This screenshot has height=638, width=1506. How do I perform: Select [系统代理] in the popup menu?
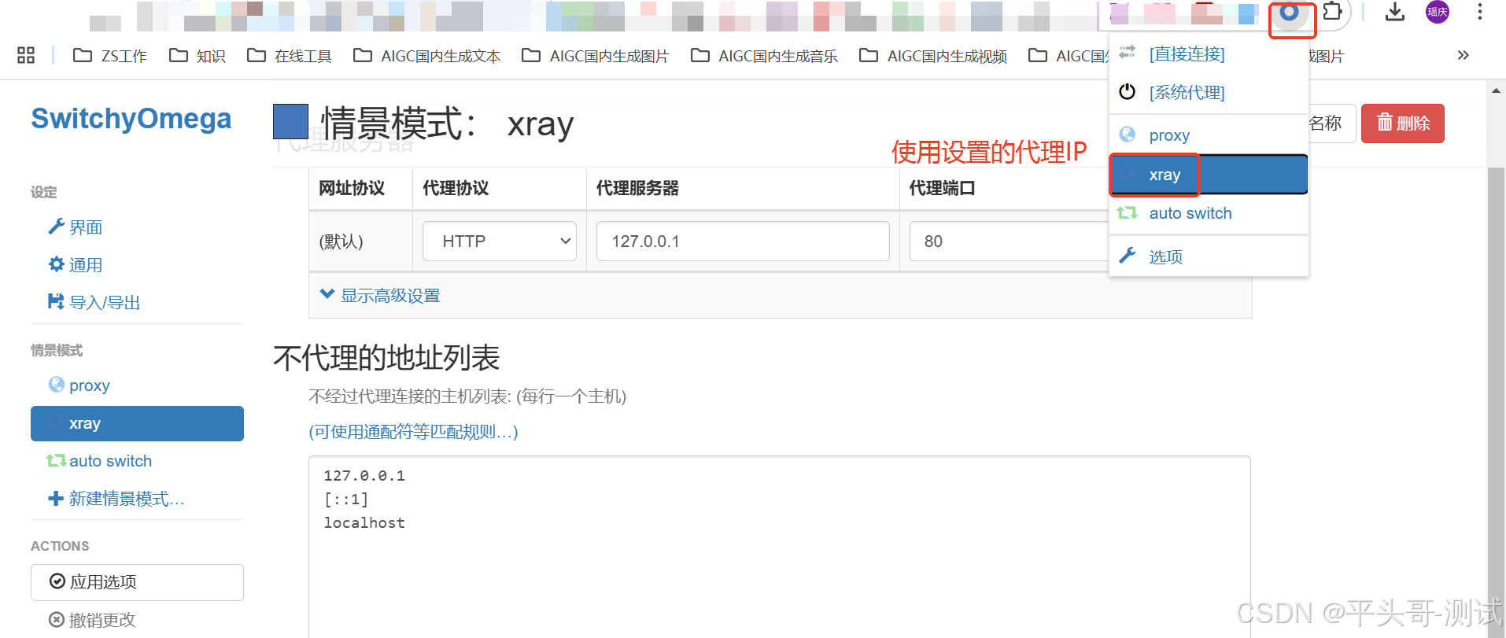coord(1209,92)
